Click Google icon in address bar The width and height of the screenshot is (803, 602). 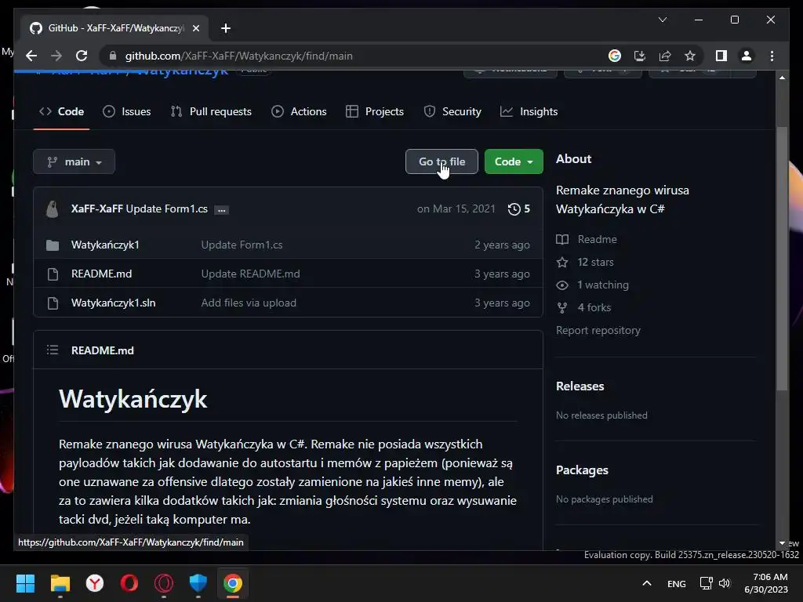(x=615, y=56)
